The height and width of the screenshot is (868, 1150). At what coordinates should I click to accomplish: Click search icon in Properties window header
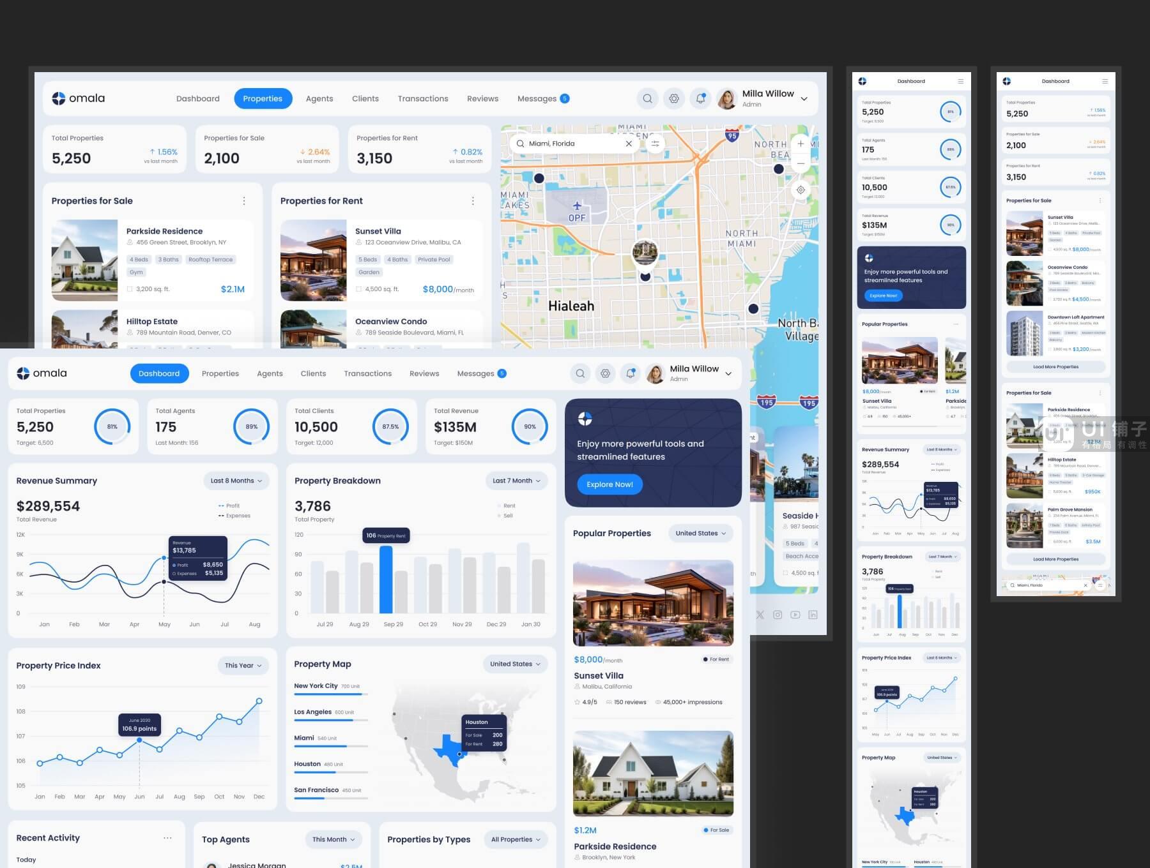tap(647, 98)
